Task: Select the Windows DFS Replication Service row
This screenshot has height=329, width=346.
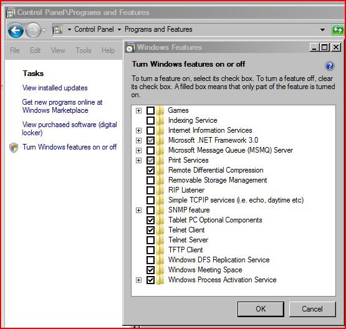Action: pos(219,260)
